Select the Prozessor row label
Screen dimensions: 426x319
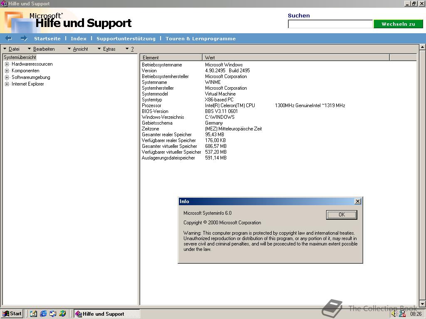click(x=151, y=106)
